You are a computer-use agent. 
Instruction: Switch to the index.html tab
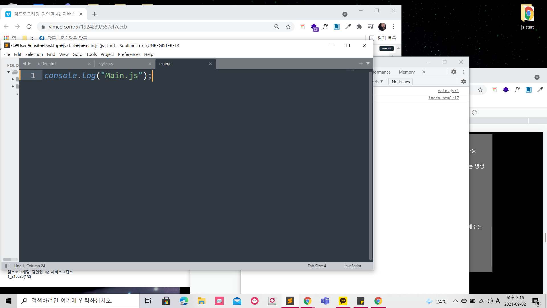click(47, 64)
